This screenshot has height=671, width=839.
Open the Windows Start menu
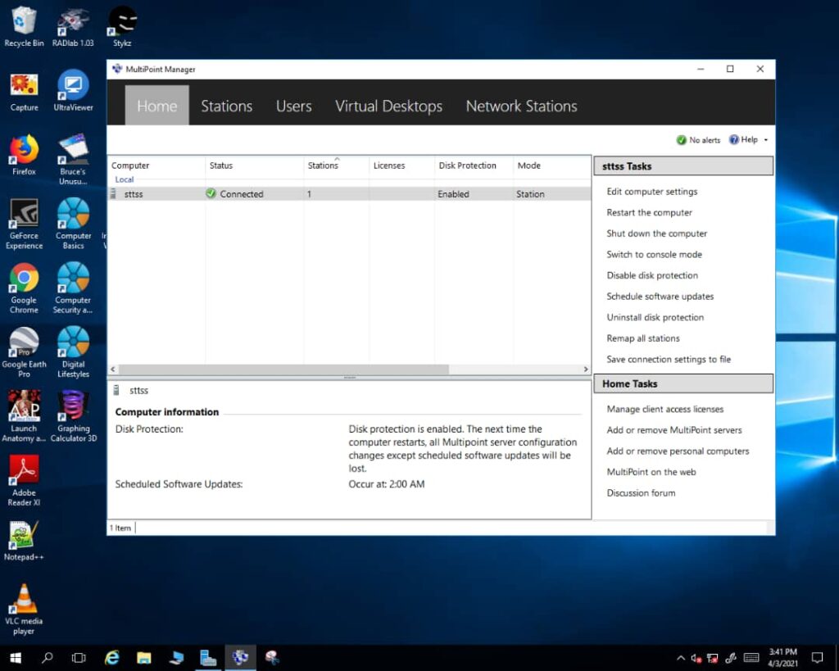(x=16, y=658)
